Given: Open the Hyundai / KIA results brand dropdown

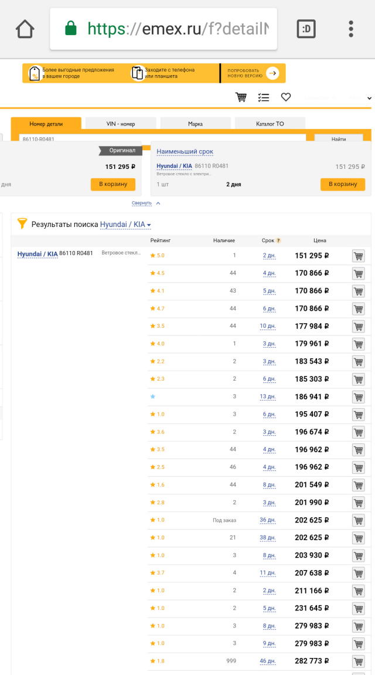Looking at the screenshot, I should pyautogui.click(x=125, y=224).
